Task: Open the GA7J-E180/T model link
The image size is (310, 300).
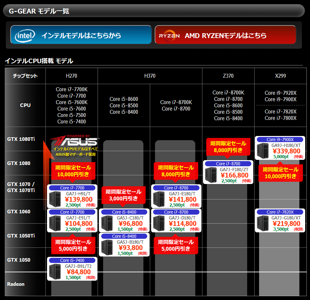Action: click(182, 194)
